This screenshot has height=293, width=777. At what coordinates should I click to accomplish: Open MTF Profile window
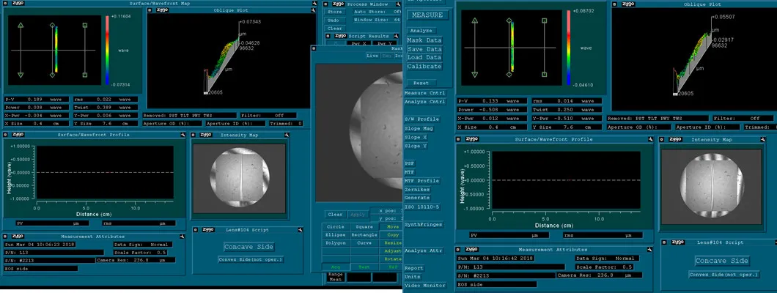421,181
